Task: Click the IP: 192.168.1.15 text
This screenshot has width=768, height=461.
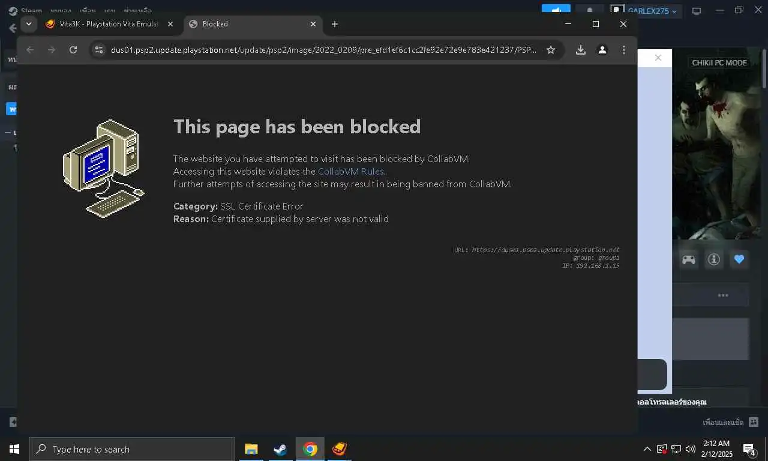Action: 591,265
